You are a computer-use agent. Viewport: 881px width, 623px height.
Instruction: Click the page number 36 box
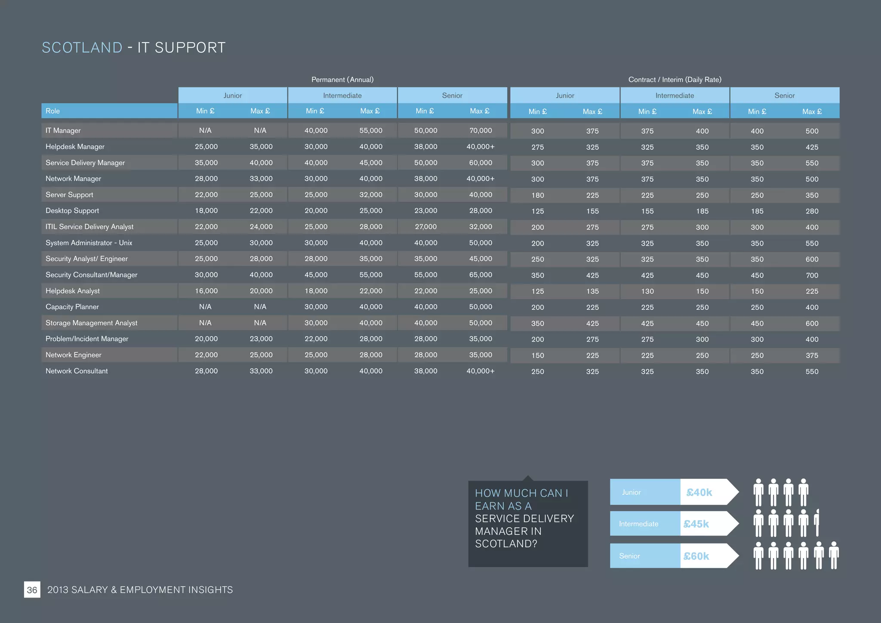click(x=32, y=589)
